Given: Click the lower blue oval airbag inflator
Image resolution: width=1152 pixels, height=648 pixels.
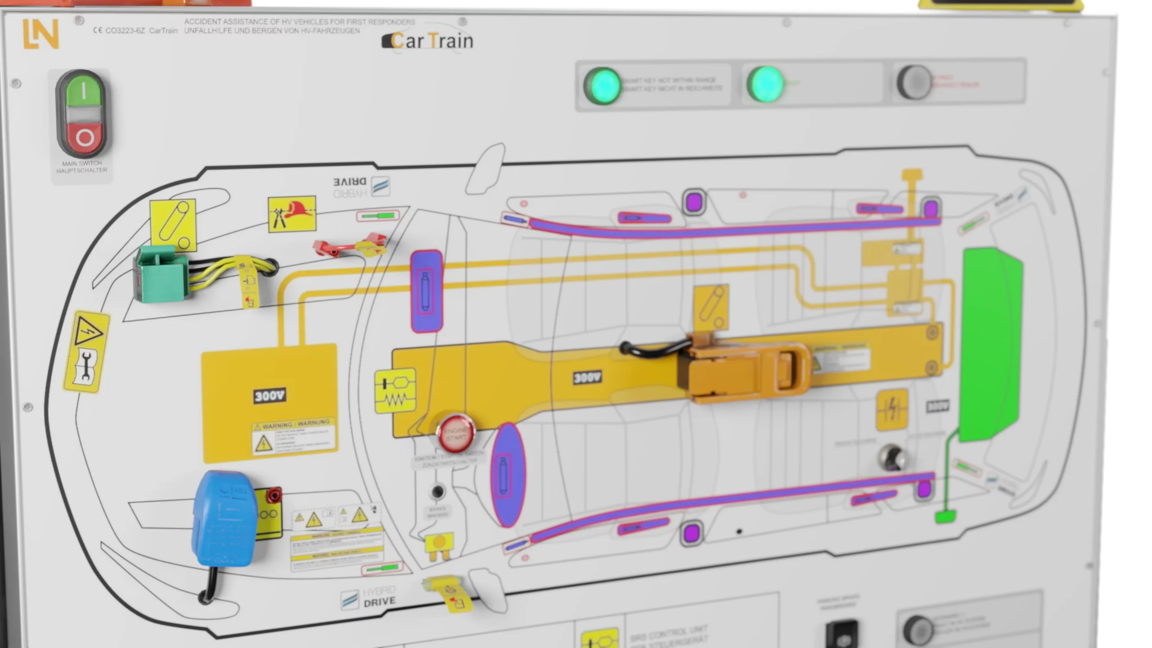Looking at the screenshot, I should click(x=508, y=475).
